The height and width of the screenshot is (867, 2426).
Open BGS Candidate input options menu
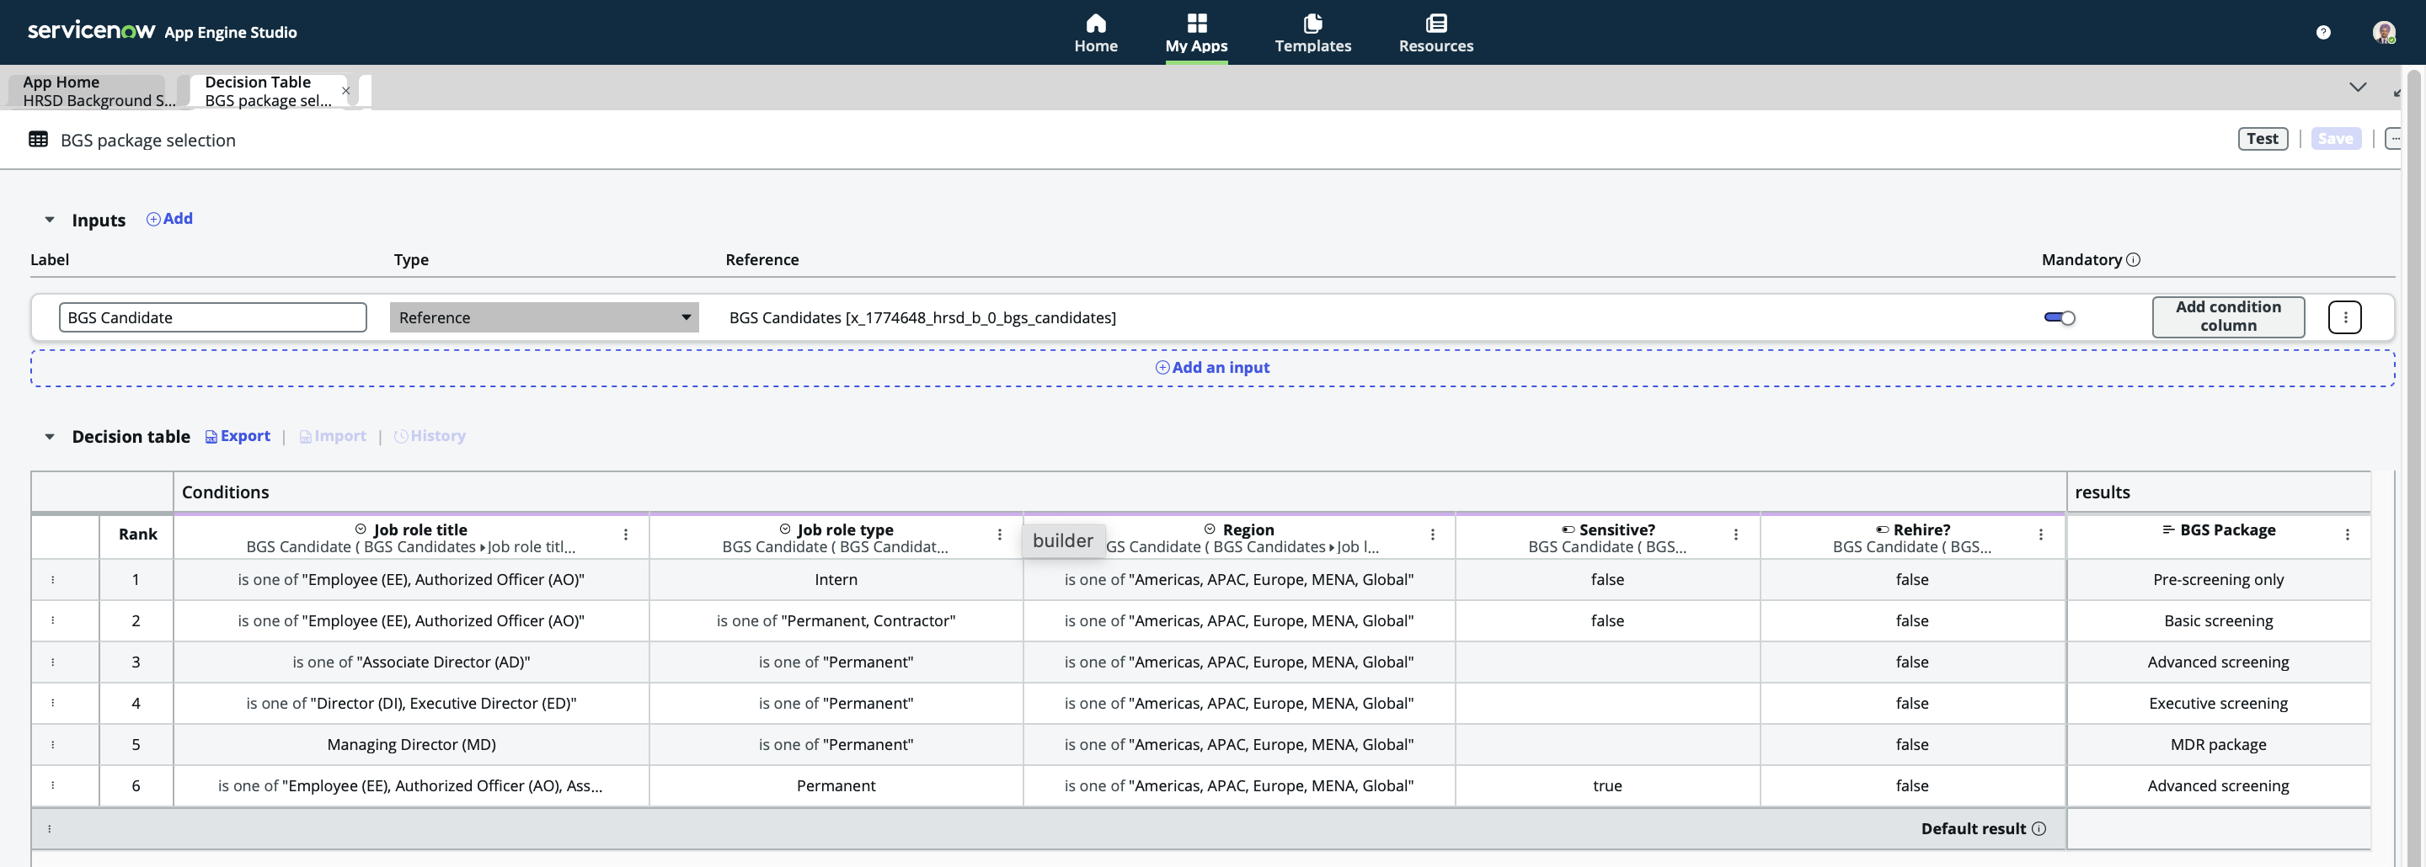point(2344,317)
